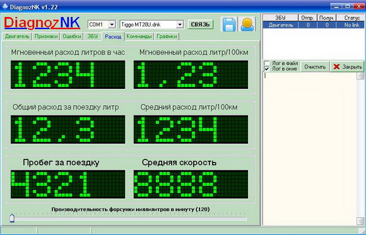Click the red X icon on Закрыть
This screenshot has height=235, width=366.
click(x=336, y=67)
